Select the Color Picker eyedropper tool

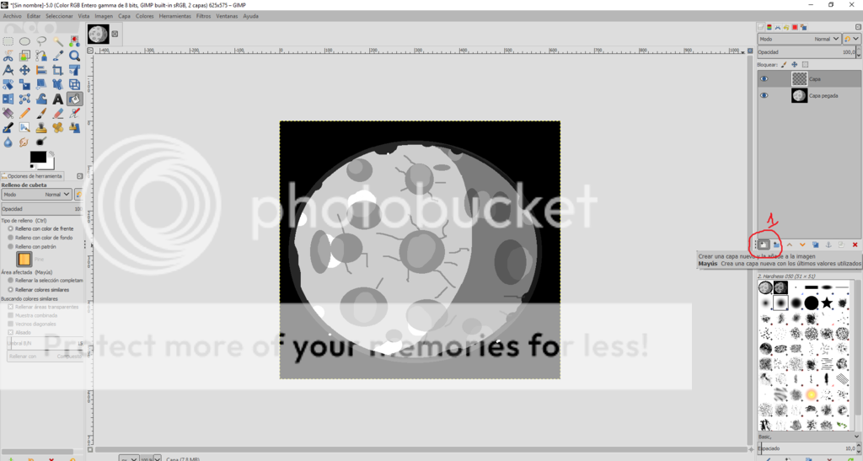tap(58, 56)
